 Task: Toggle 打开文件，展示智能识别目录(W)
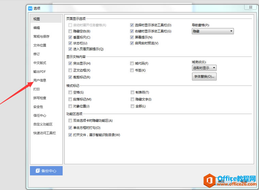70,135
